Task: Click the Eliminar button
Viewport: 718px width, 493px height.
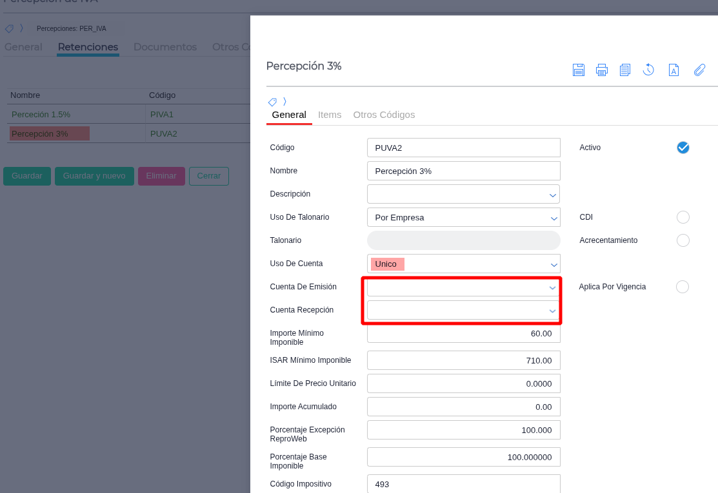Action: tap(161, 176)
